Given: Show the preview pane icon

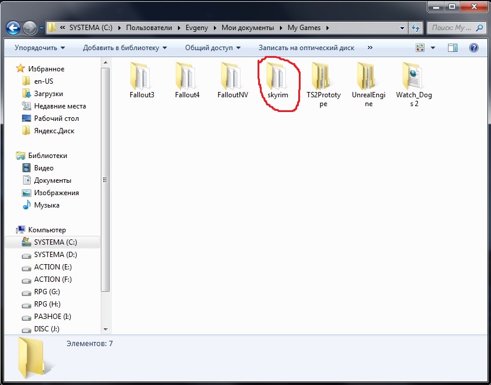Looking at the screenshot, I should tap(453, 48).
